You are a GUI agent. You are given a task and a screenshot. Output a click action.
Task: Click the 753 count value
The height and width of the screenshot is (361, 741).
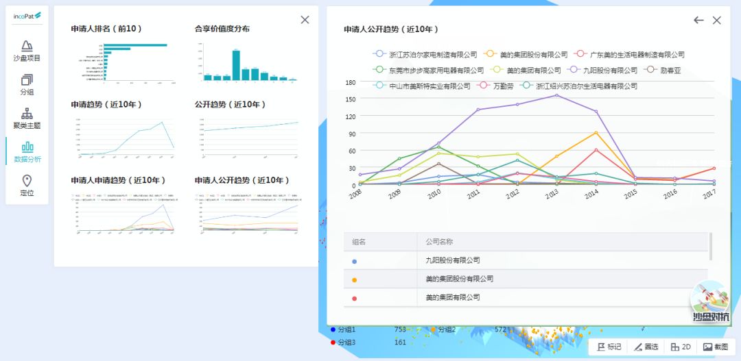400,329
